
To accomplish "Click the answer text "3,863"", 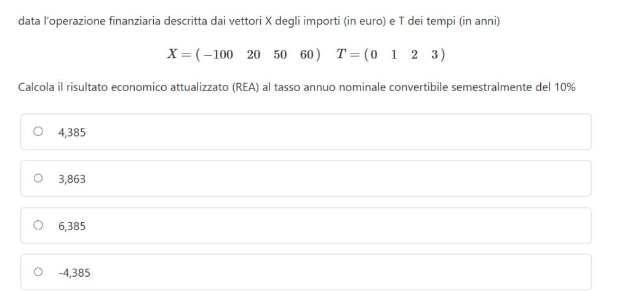I will click(x=72, y=179).
